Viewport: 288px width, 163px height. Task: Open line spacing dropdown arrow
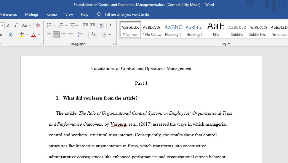point(84,35)
